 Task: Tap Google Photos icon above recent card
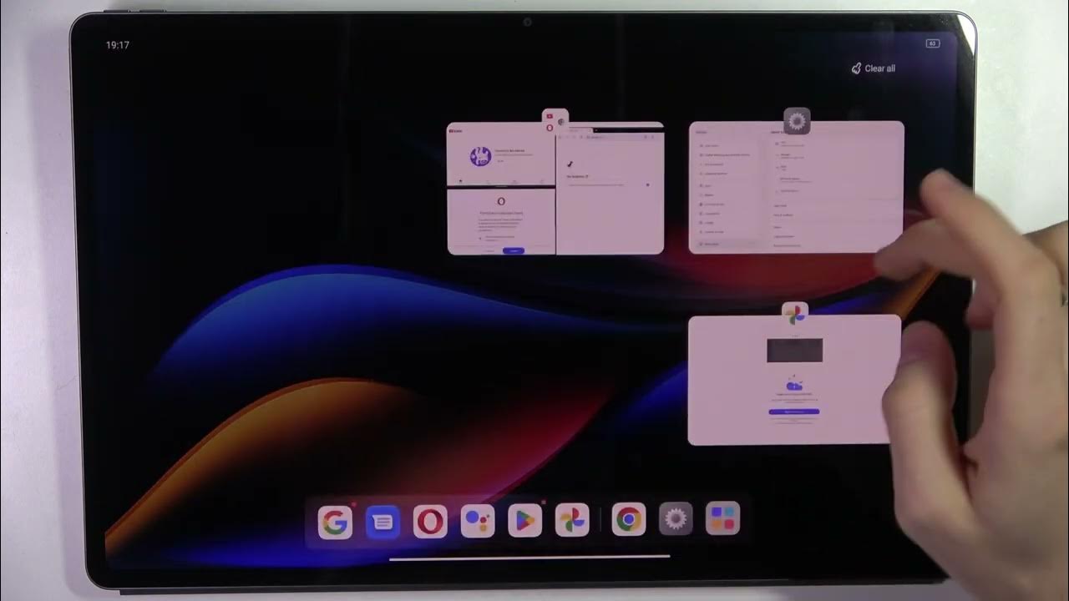tap(795, 314)
